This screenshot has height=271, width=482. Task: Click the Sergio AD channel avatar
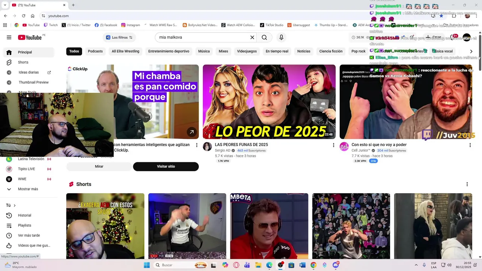[207, 146]
